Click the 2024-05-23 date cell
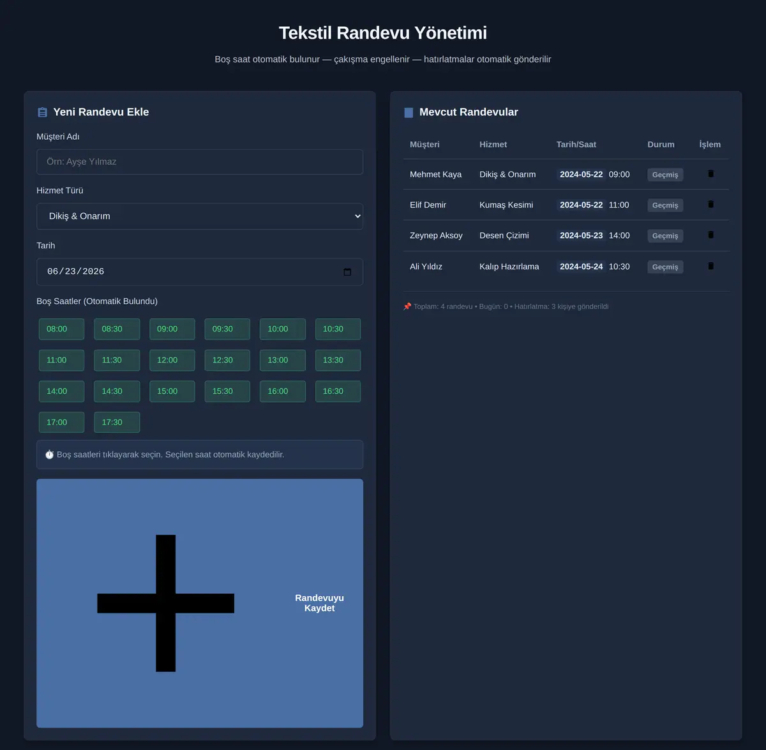Screen dimensions: 766x750 coord(581,236)
